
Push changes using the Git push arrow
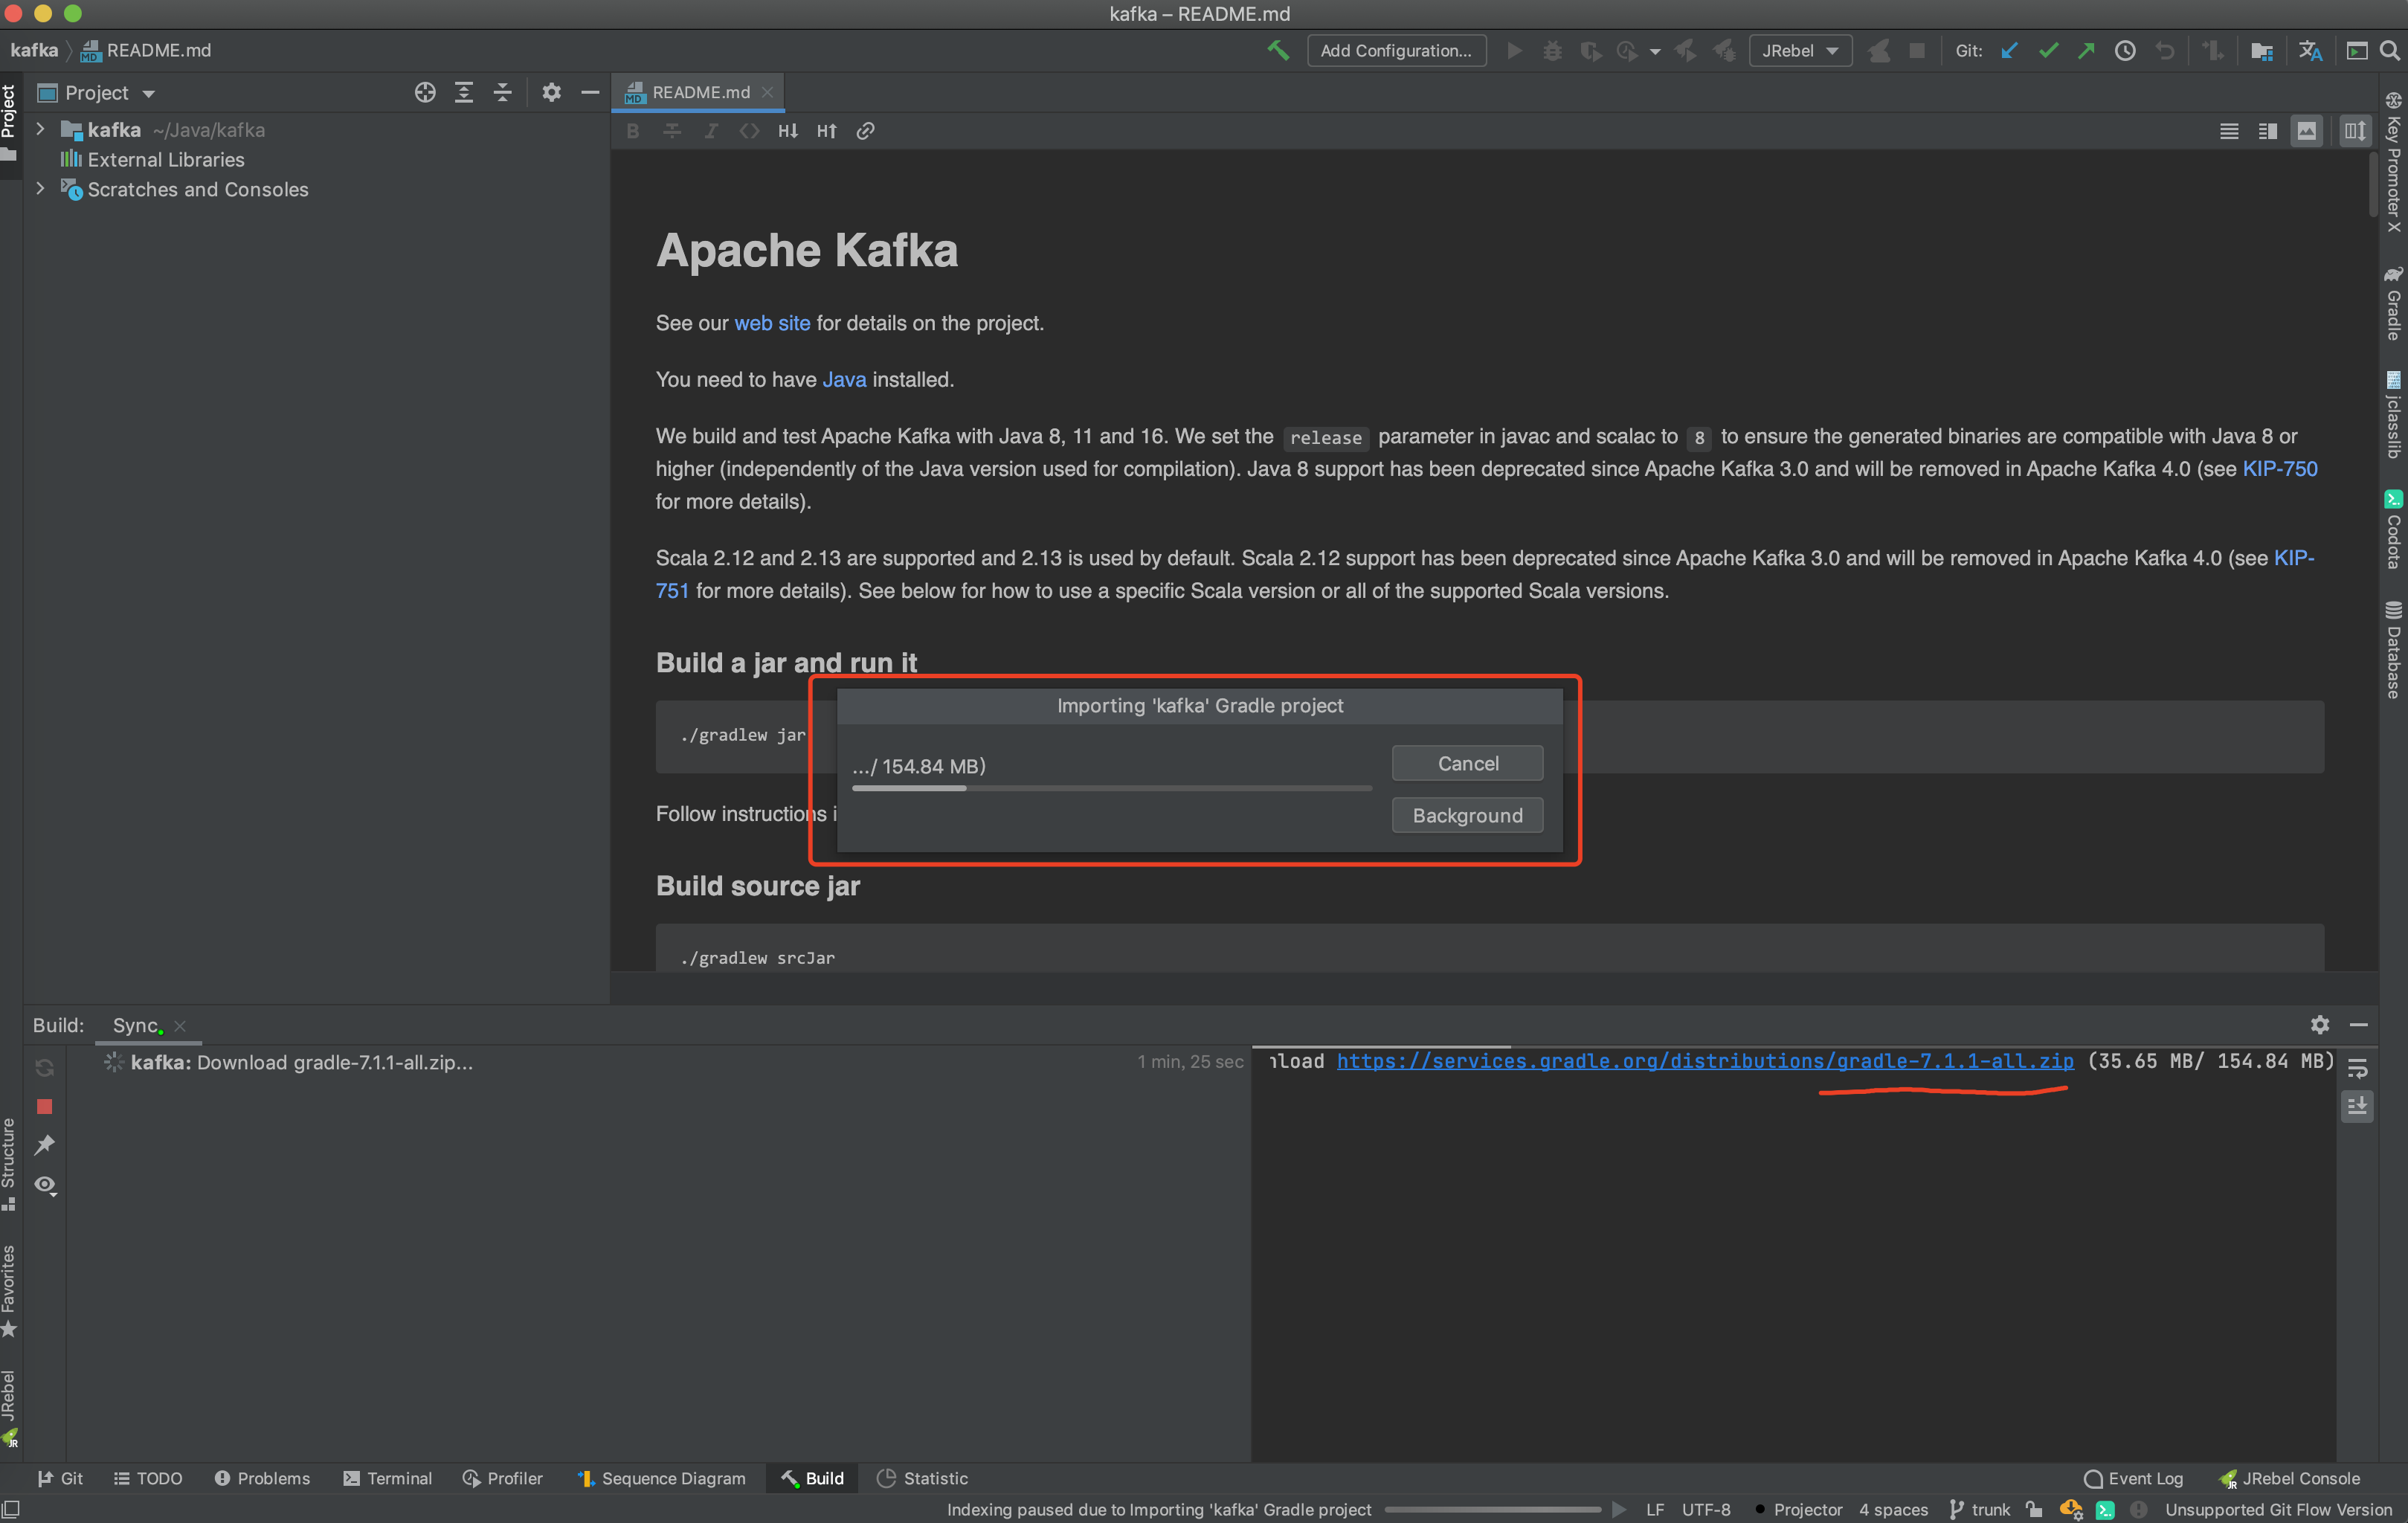2086,50
